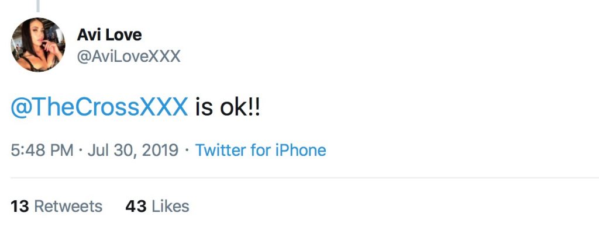The image size is (599, 227).
Task: Click the number 43 like count
Action: click(136, 207)
